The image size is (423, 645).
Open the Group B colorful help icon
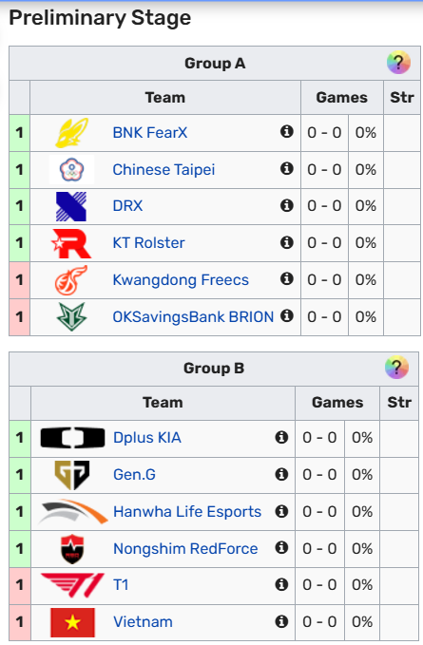click(x=396, y=368)
